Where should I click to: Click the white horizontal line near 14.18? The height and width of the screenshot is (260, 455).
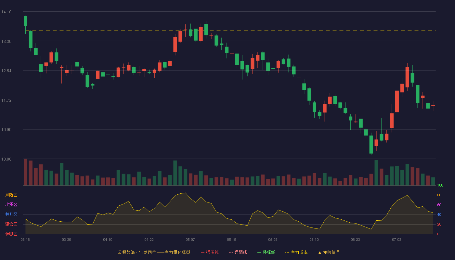(x=230, y=16)
